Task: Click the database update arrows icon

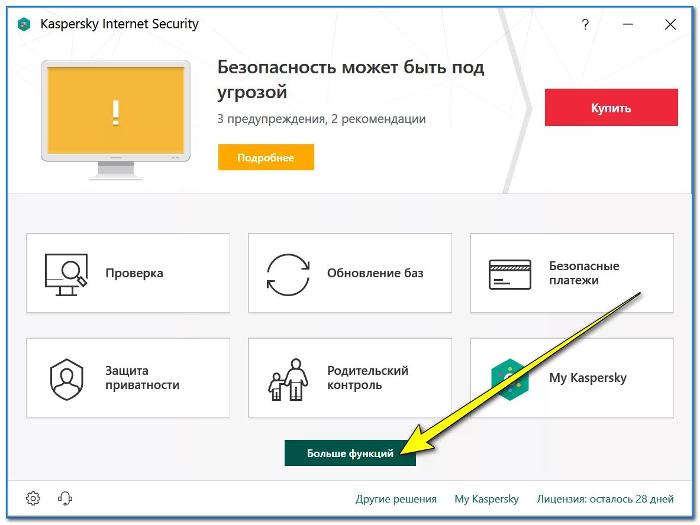Action: coord(288,274)
